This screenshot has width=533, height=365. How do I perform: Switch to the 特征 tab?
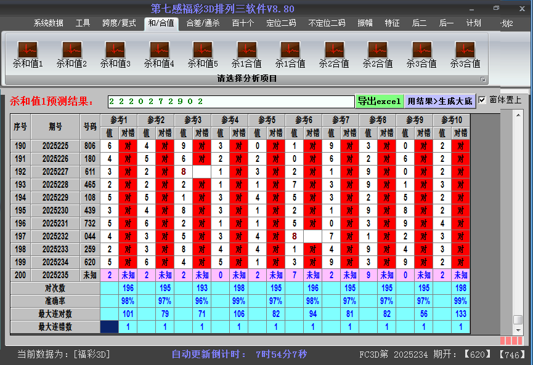point(392,23)
